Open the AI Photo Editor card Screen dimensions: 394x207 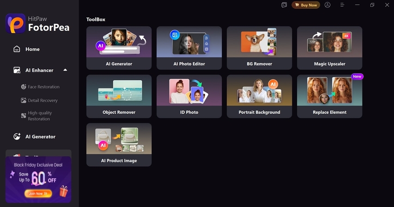click(x=189, y=48)
